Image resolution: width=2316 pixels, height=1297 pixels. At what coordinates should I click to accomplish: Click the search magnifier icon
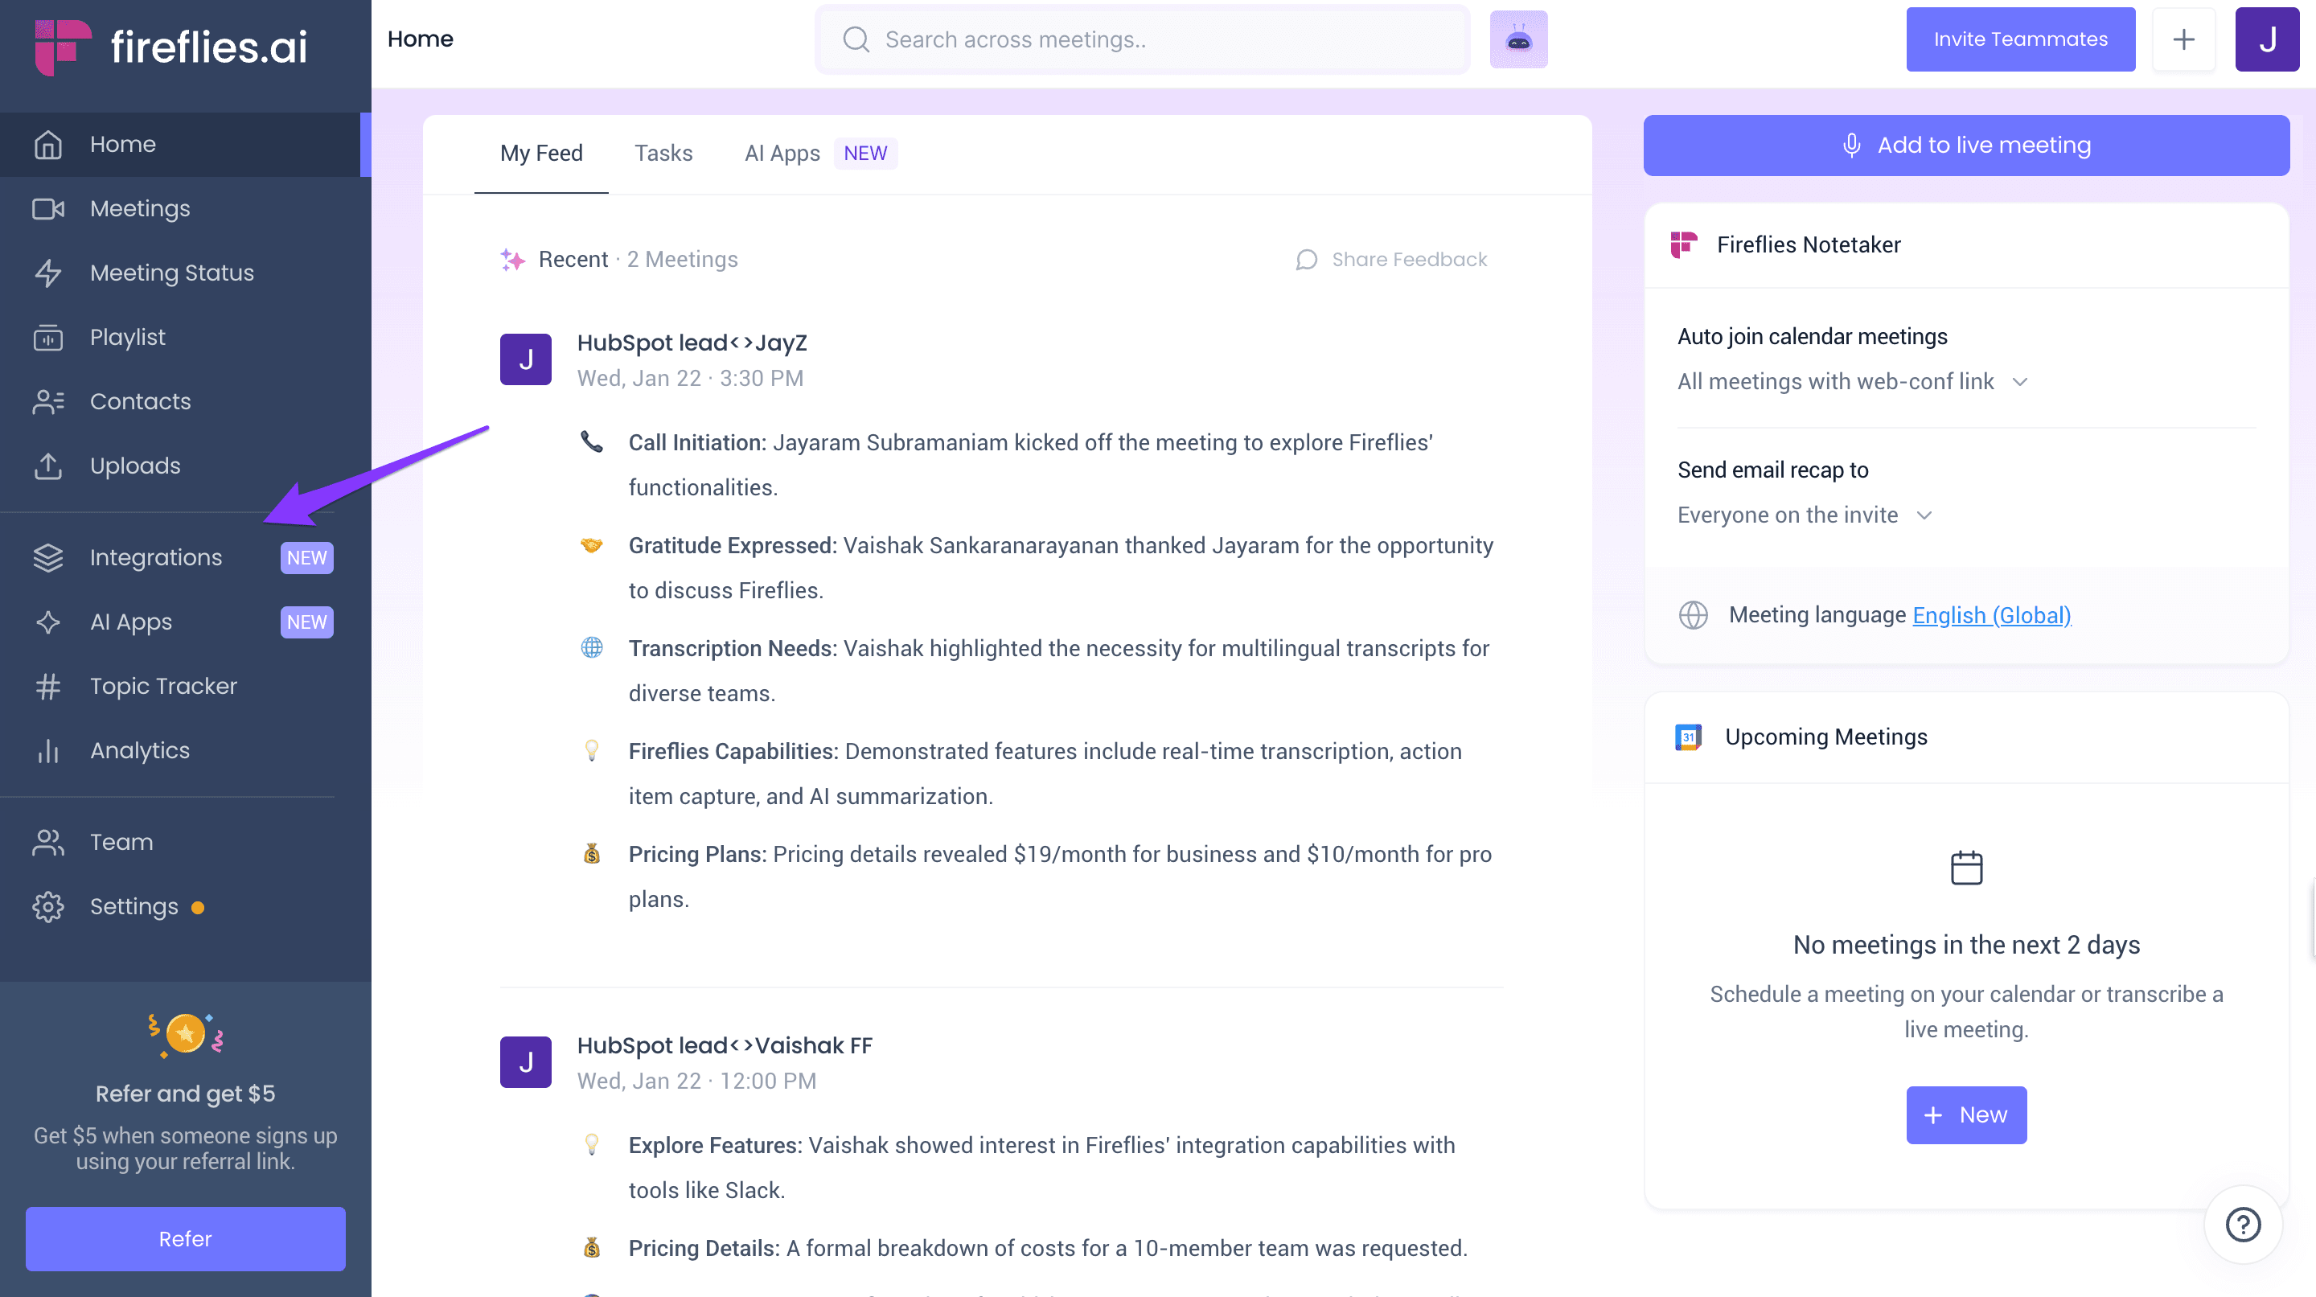point(856,39)
